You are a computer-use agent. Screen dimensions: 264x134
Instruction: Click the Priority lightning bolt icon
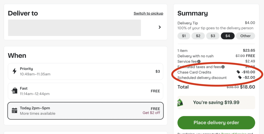(14, 71)
